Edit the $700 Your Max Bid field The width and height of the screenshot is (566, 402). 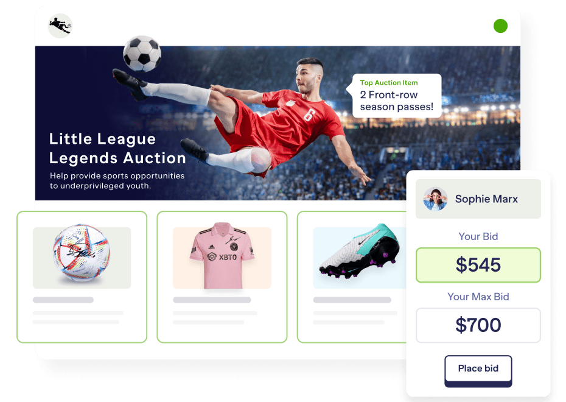click(x=478, y=325)
